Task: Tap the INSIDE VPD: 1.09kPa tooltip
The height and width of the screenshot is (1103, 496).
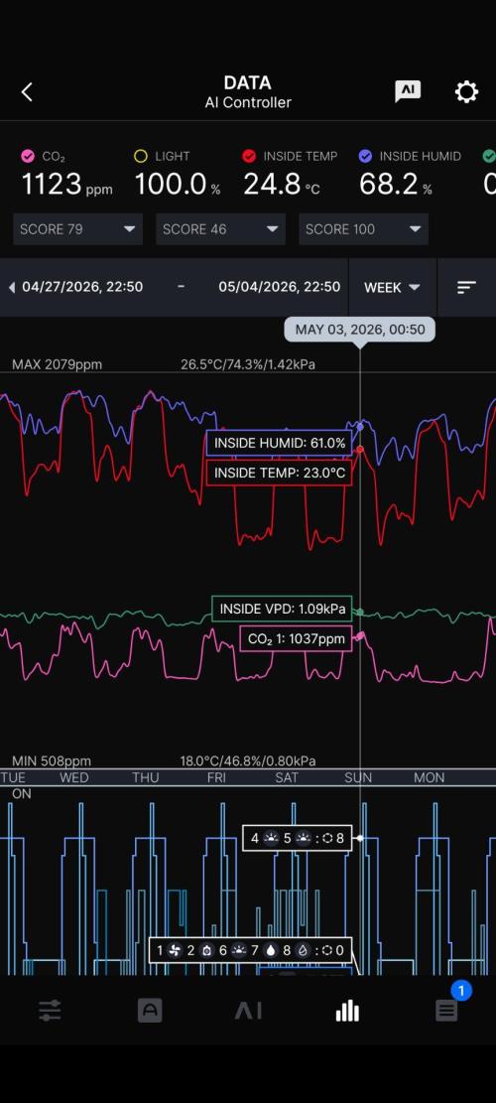Action: [282, 610]
